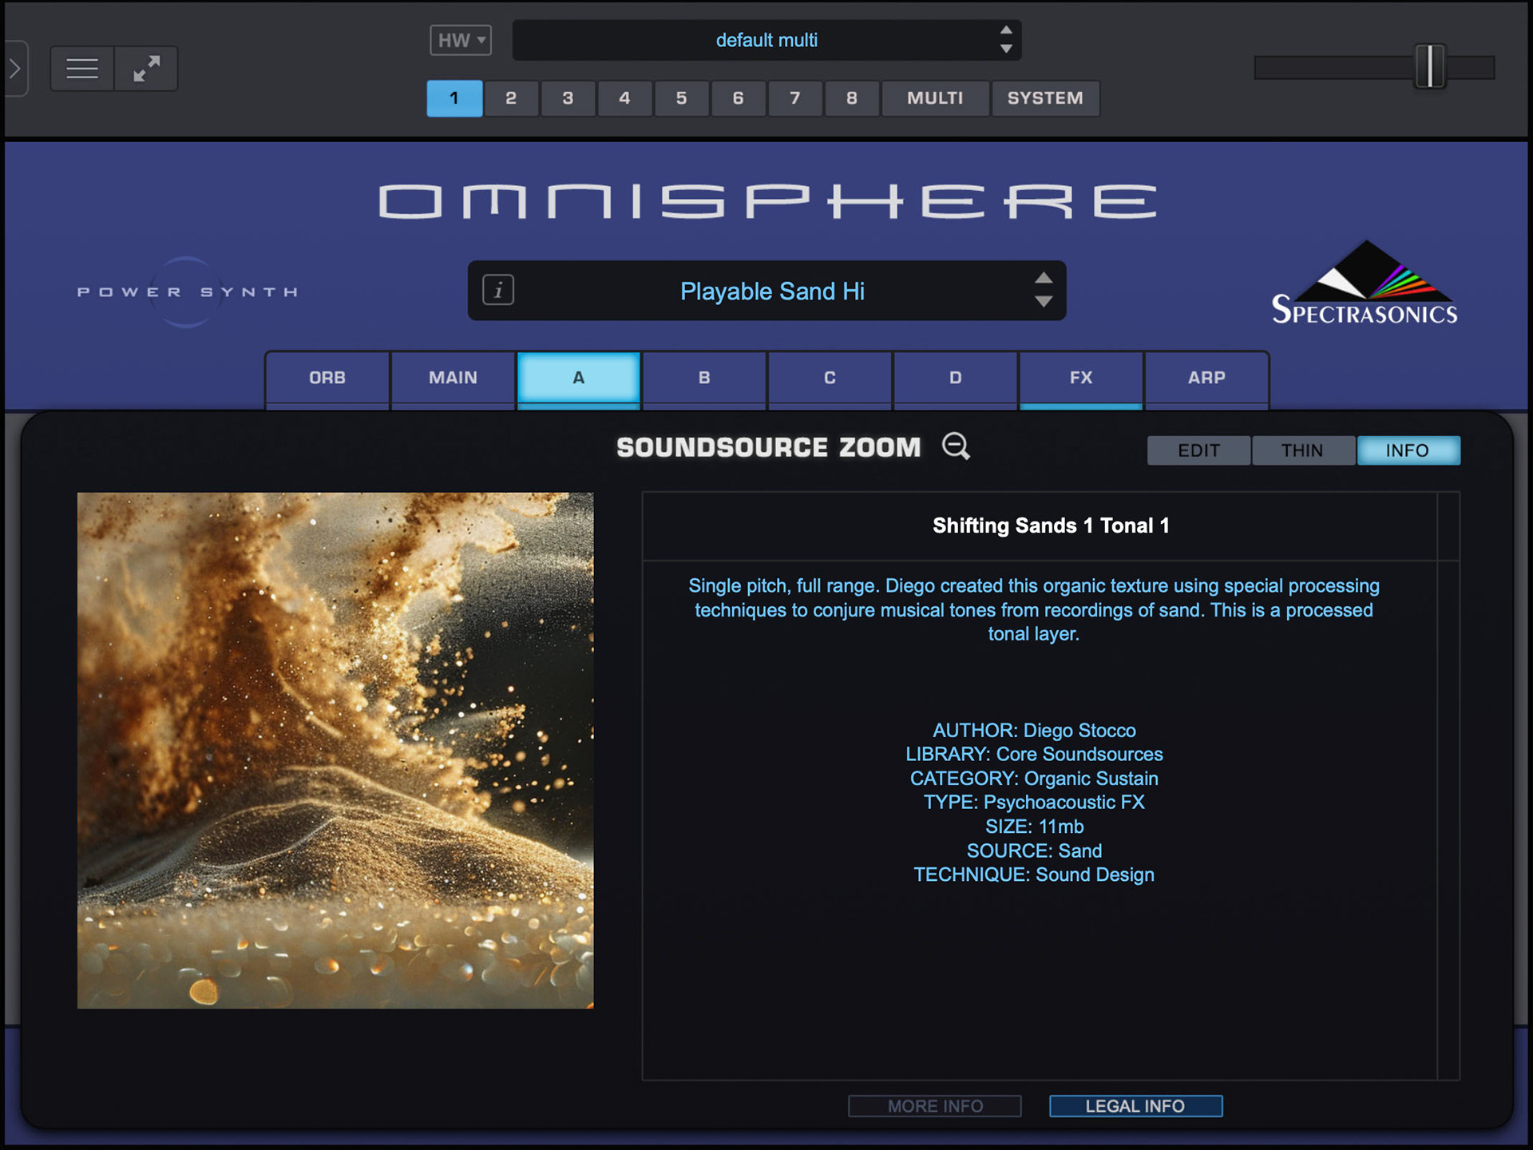This screenshot has width=1533, height=1150.
Task: Click the MORE INFO button
Action: [x=934, y=1106]
